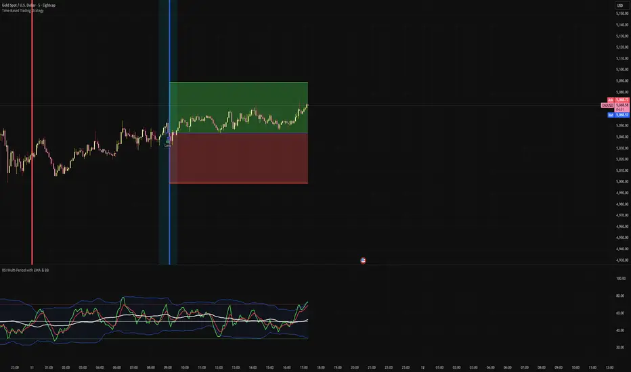This screenshot has width=631, height=372.
Task: Select the red stop-loss zone of long position
Action: pos(238,158)
